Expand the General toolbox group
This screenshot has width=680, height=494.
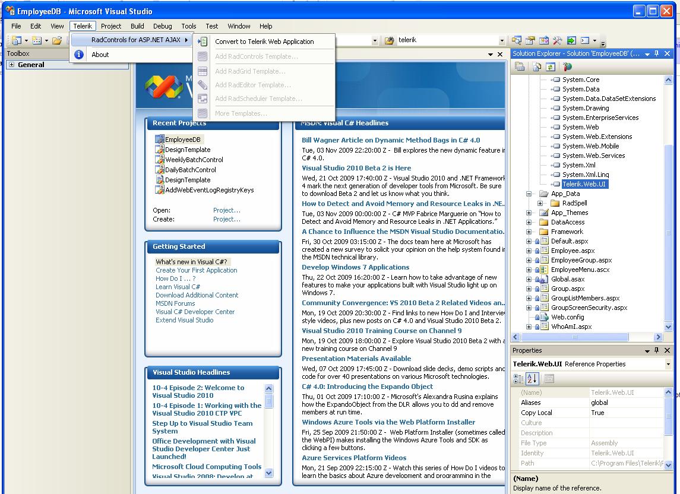12,65
